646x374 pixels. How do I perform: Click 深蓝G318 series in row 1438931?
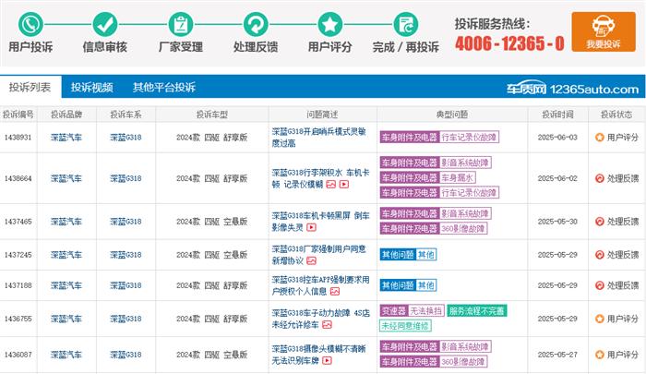[x=126, y=138]
